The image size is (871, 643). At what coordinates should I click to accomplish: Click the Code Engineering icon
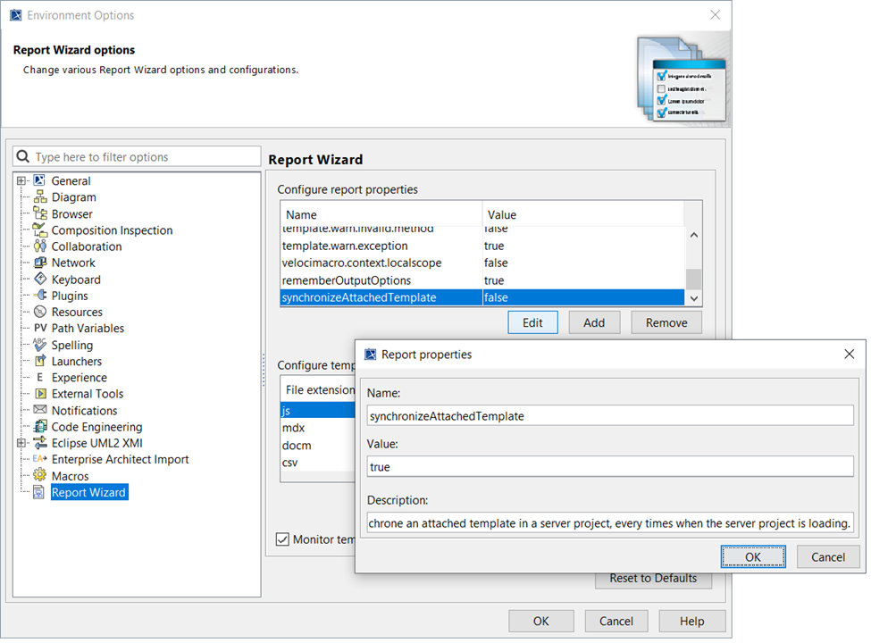pos(40,427)
